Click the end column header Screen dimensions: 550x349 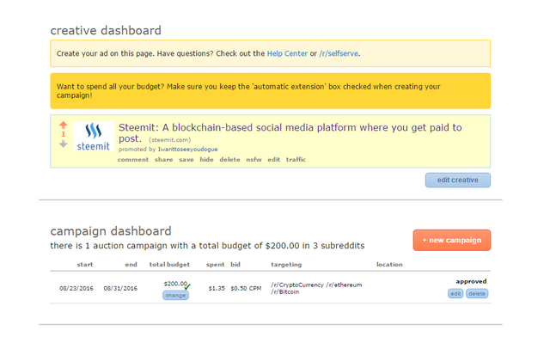point(131,265)
